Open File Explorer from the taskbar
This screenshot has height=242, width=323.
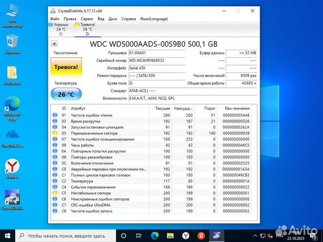170,236
